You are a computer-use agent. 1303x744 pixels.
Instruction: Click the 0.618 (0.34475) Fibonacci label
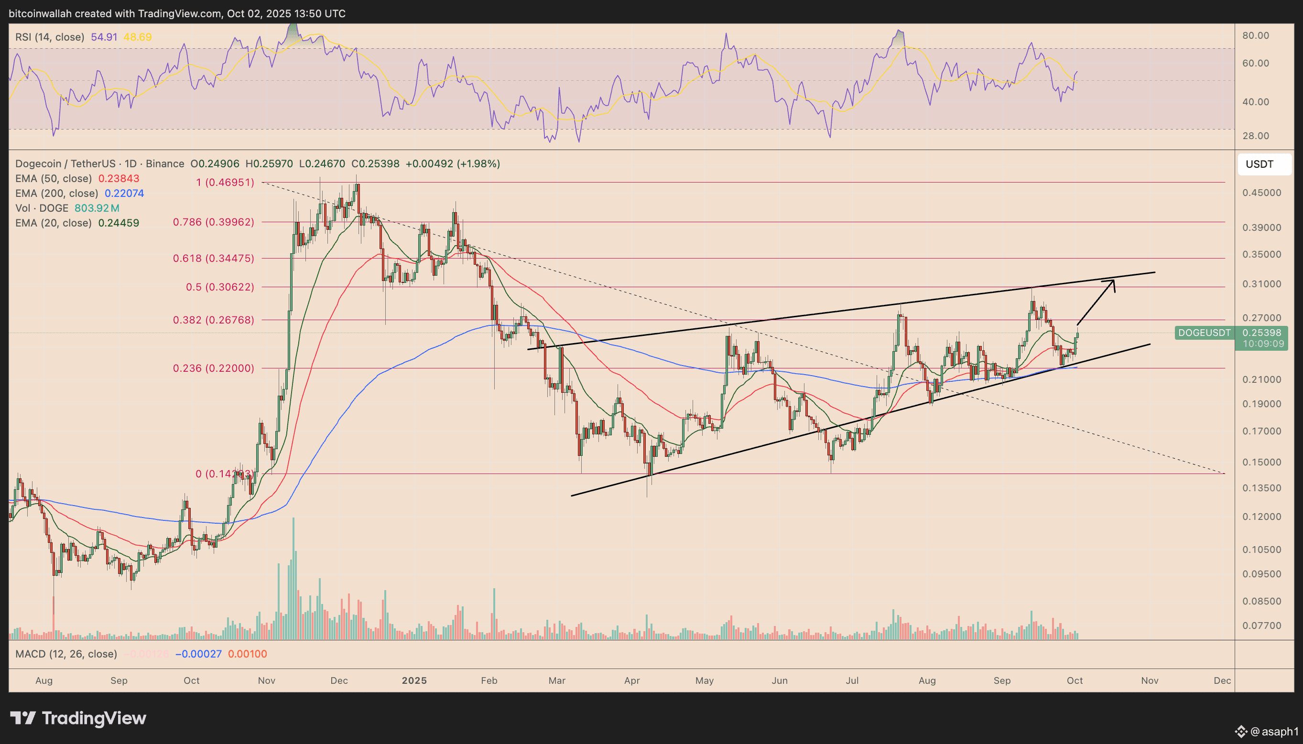(213, 258)
